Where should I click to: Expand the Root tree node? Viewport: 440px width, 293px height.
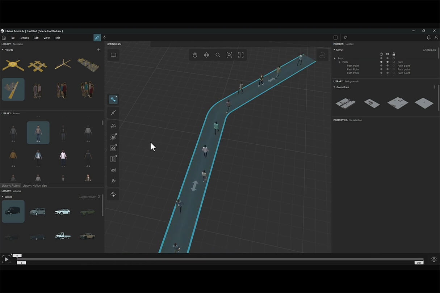[335, 58]
